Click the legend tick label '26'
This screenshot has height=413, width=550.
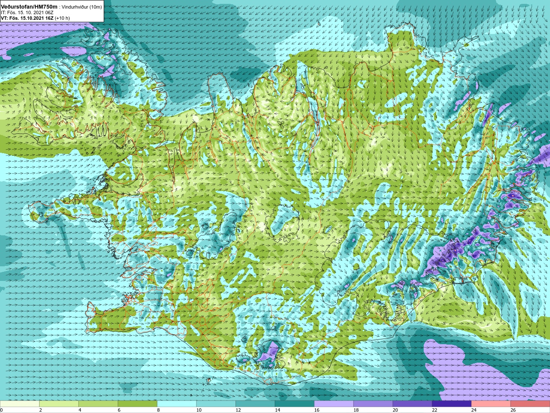[x=513, y=410]
